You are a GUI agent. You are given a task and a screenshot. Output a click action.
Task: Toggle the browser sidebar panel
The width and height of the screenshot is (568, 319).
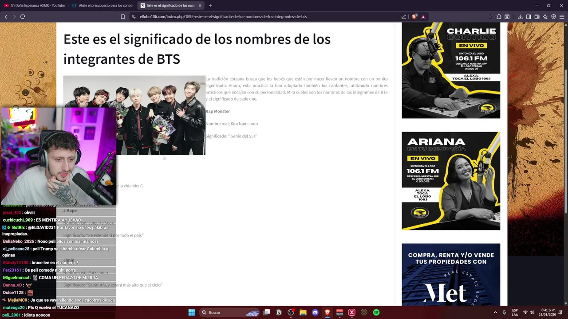(529, 16)
